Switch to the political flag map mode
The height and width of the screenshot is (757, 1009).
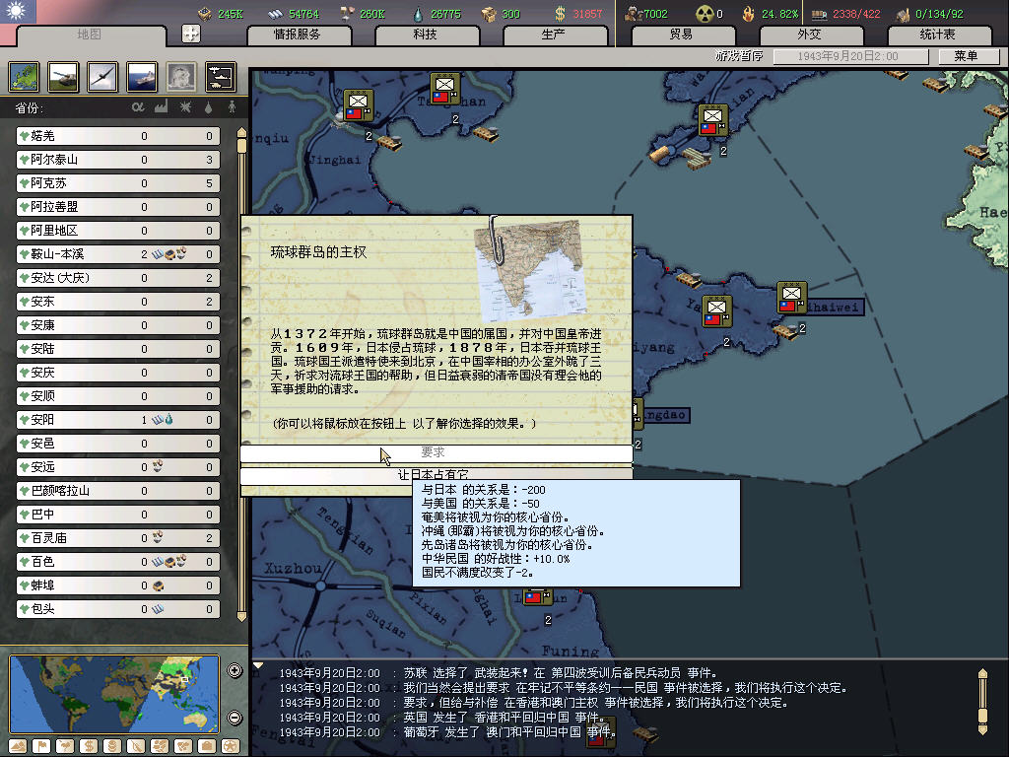41,746
